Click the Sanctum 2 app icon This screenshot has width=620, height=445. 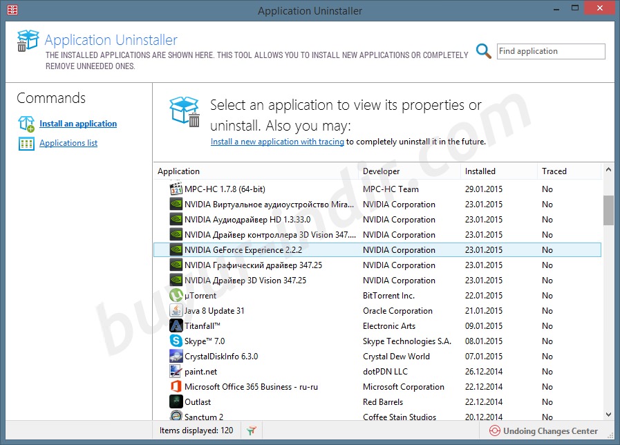176,415
